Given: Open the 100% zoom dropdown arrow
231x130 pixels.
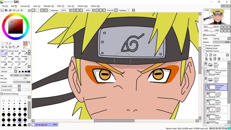Looking at the screenshot, I should [x=70, y=10].
